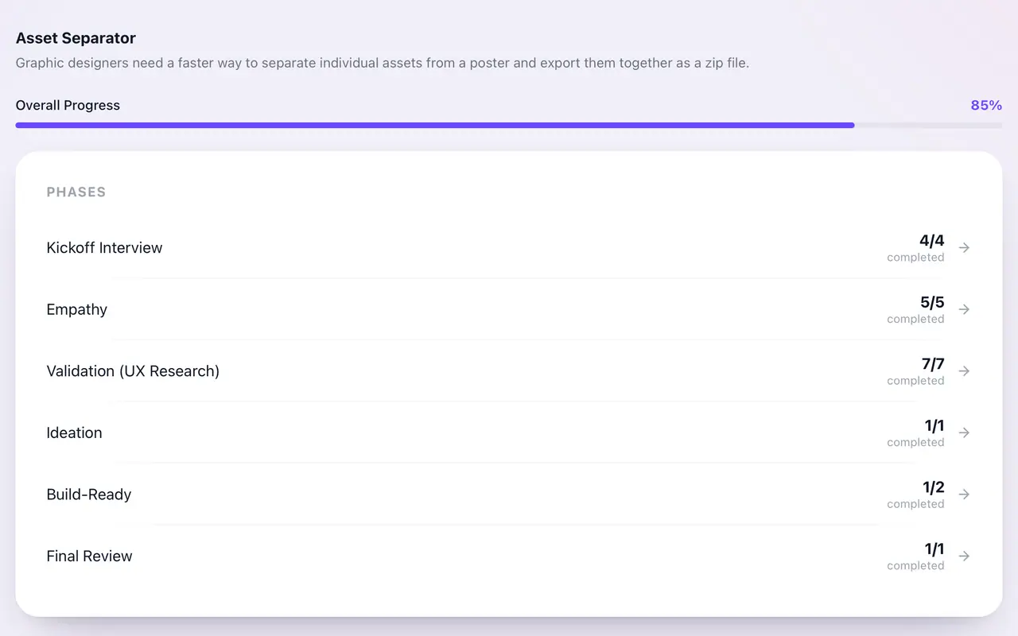
Task: Select Validation (UX Research) phase name
Action: 133,371
